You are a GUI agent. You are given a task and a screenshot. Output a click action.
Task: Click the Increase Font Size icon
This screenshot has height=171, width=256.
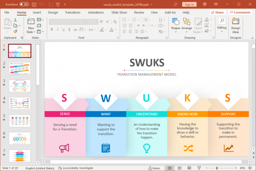click(x=102, y=22)
